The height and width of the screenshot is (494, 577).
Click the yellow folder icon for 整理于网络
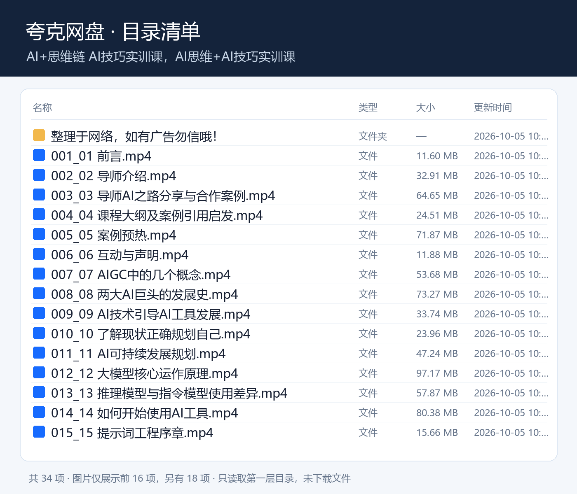click(39, 135)
